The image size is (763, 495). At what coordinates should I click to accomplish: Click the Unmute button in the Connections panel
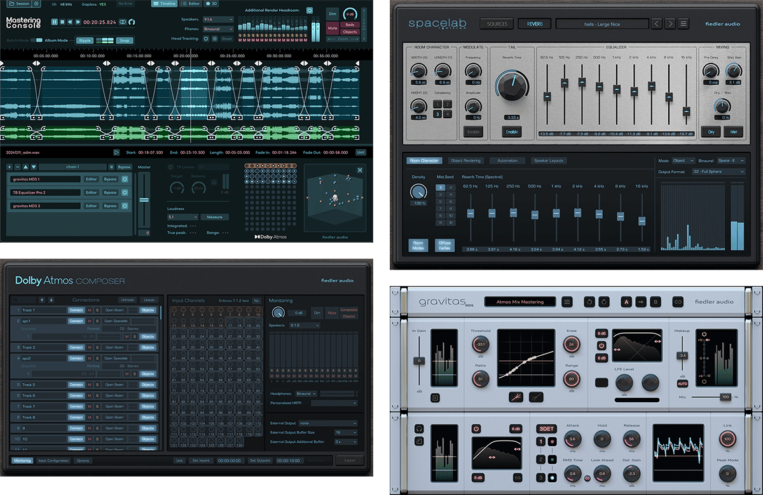[x=128, y=300]
